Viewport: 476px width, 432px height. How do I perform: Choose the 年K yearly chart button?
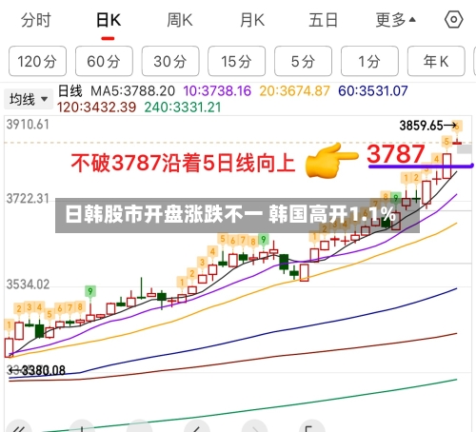pos(436,61)
